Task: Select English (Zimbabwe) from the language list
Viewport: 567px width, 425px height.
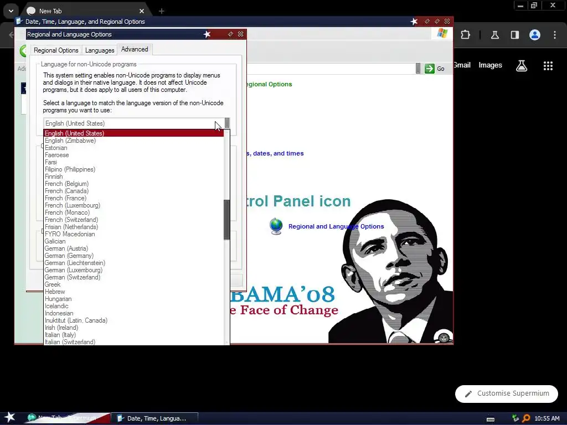Action: point(133,141)
